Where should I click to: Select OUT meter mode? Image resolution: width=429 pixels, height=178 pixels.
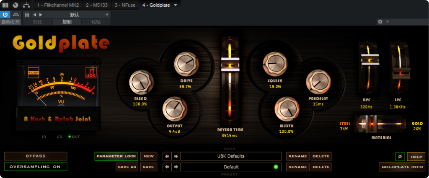[x=74, y=137]
